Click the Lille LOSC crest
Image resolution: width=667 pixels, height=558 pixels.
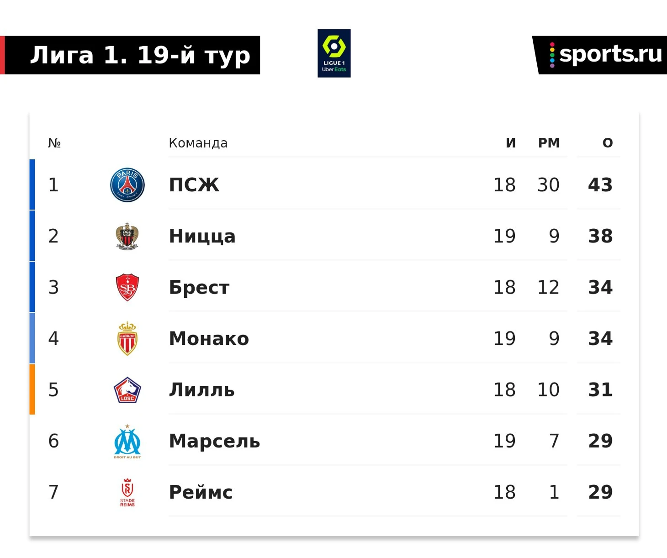[x=127, y=390]
